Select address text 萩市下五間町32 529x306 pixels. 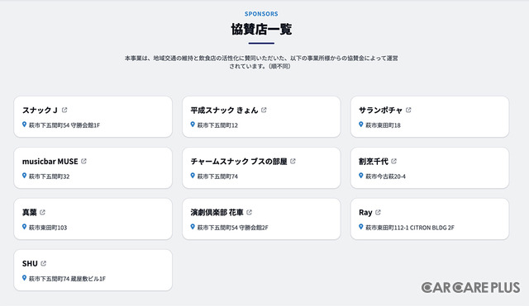point(50,177)
